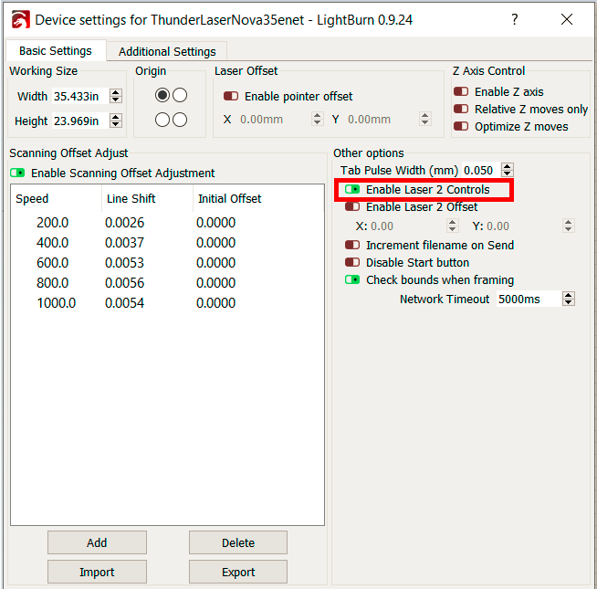Click the Laser 2 Offset X field
This screenshot has height=589, width=597.
coord(406,226)
